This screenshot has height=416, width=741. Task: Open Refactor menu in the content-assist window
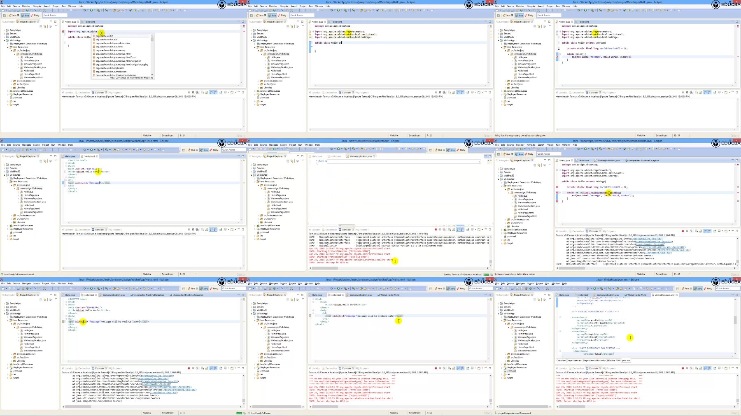click(26, 6)
